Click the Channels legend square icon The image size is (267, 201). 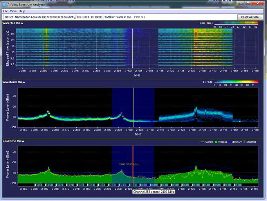[245, 142]
